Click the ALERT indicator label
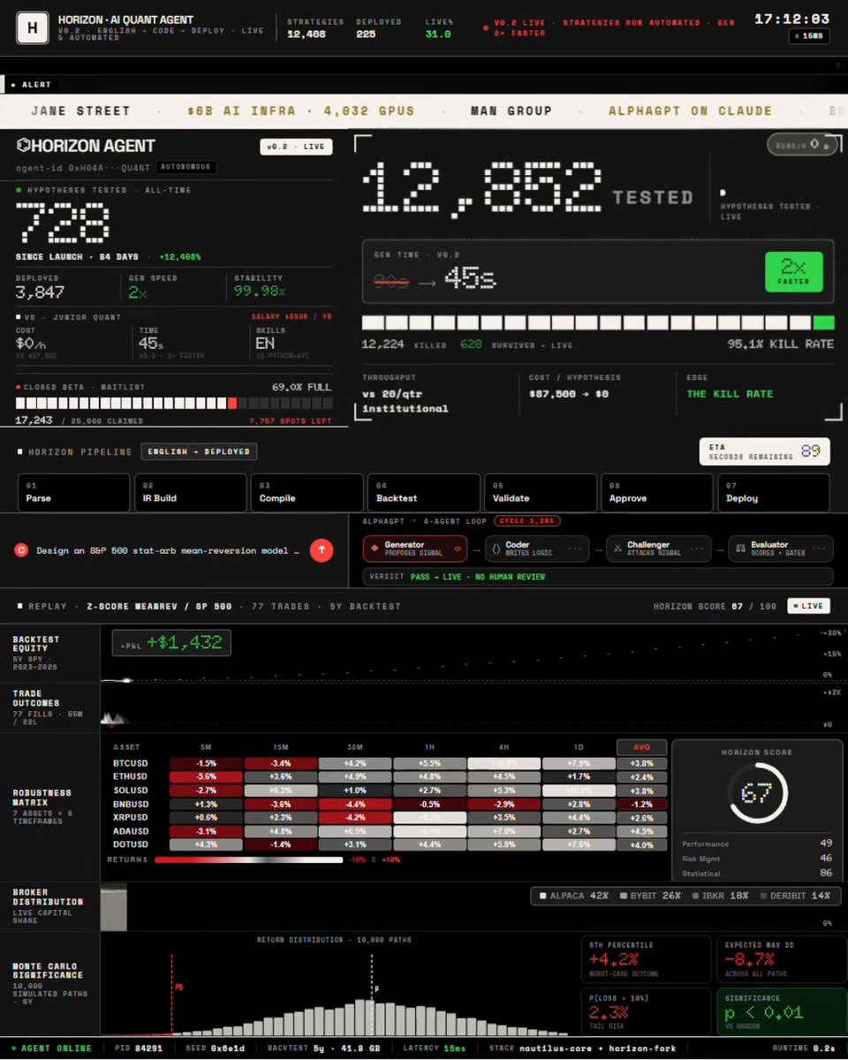This screenshot has width=848, height=1060. coord(31,85)
